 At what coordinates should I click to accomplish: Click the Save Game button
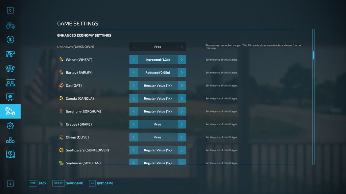pos(68,183)
